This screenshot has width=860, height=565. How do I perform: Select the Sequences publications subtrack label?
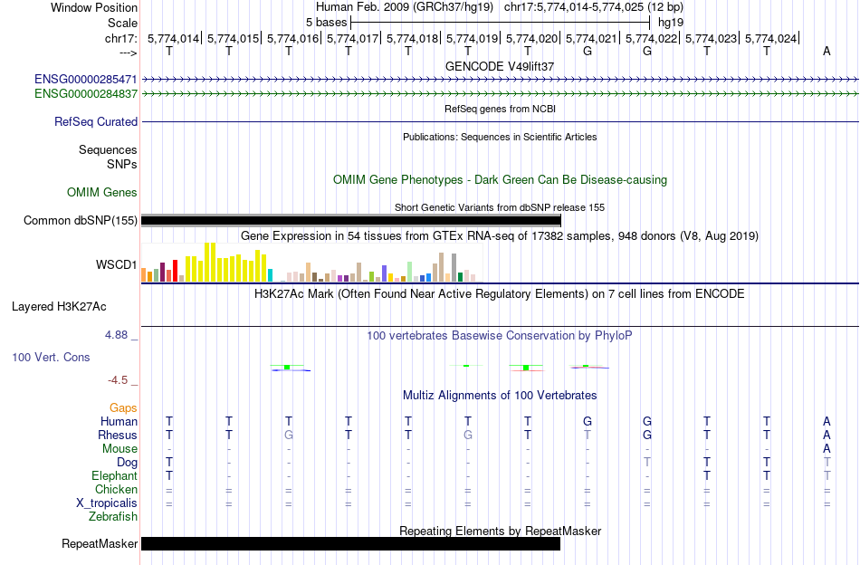tap(108, 149)
